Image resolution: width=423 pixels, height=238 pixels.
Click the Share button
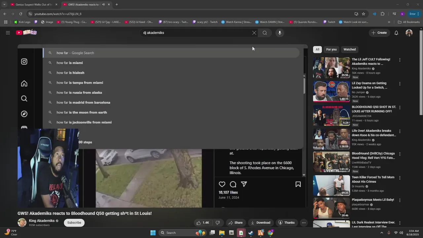[236, 223]
